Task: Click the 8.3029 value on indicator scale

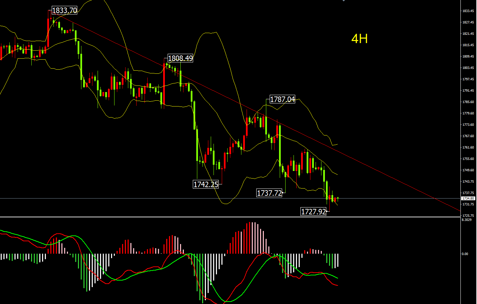Action: click(x=467, y=220)
